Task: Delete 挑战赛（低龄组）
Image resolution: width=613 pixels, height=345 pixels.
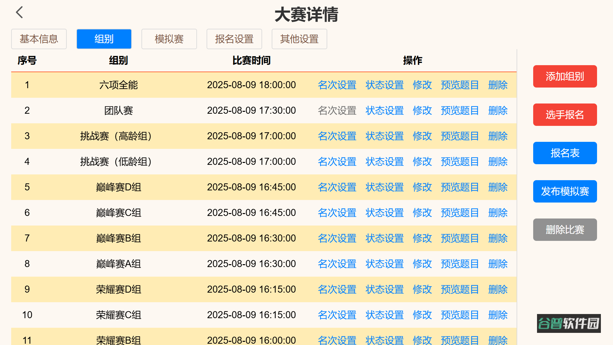Action: pyautogui.click(x=498, y=162)
